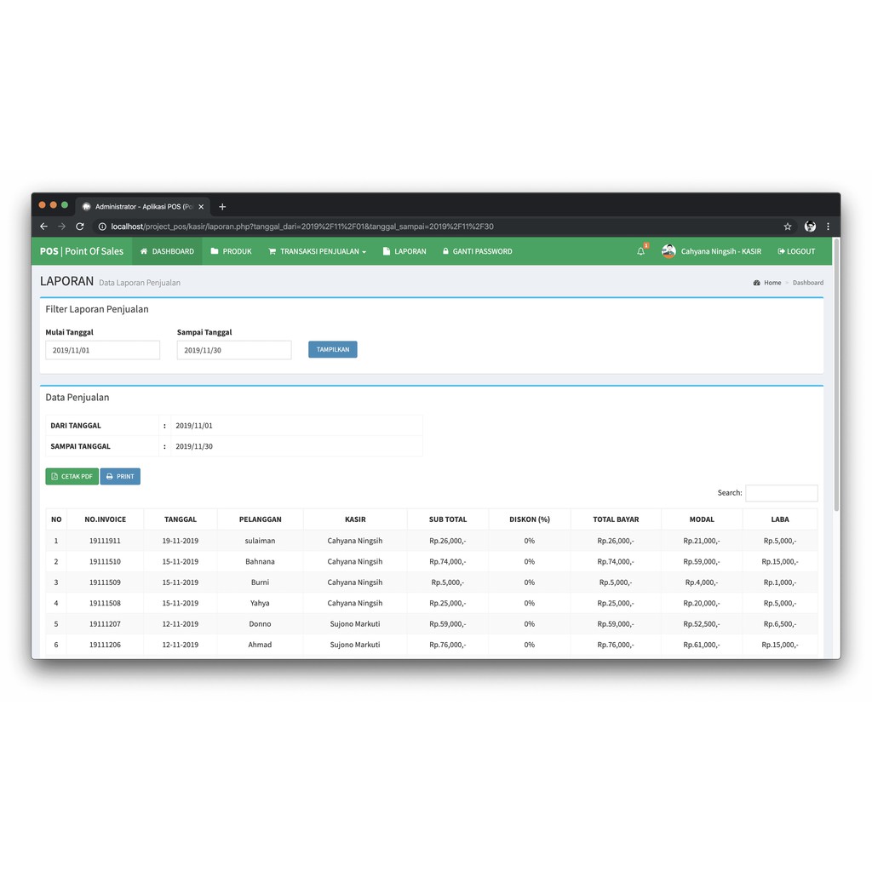Open Chrome three-dot menu

[828, 227]
